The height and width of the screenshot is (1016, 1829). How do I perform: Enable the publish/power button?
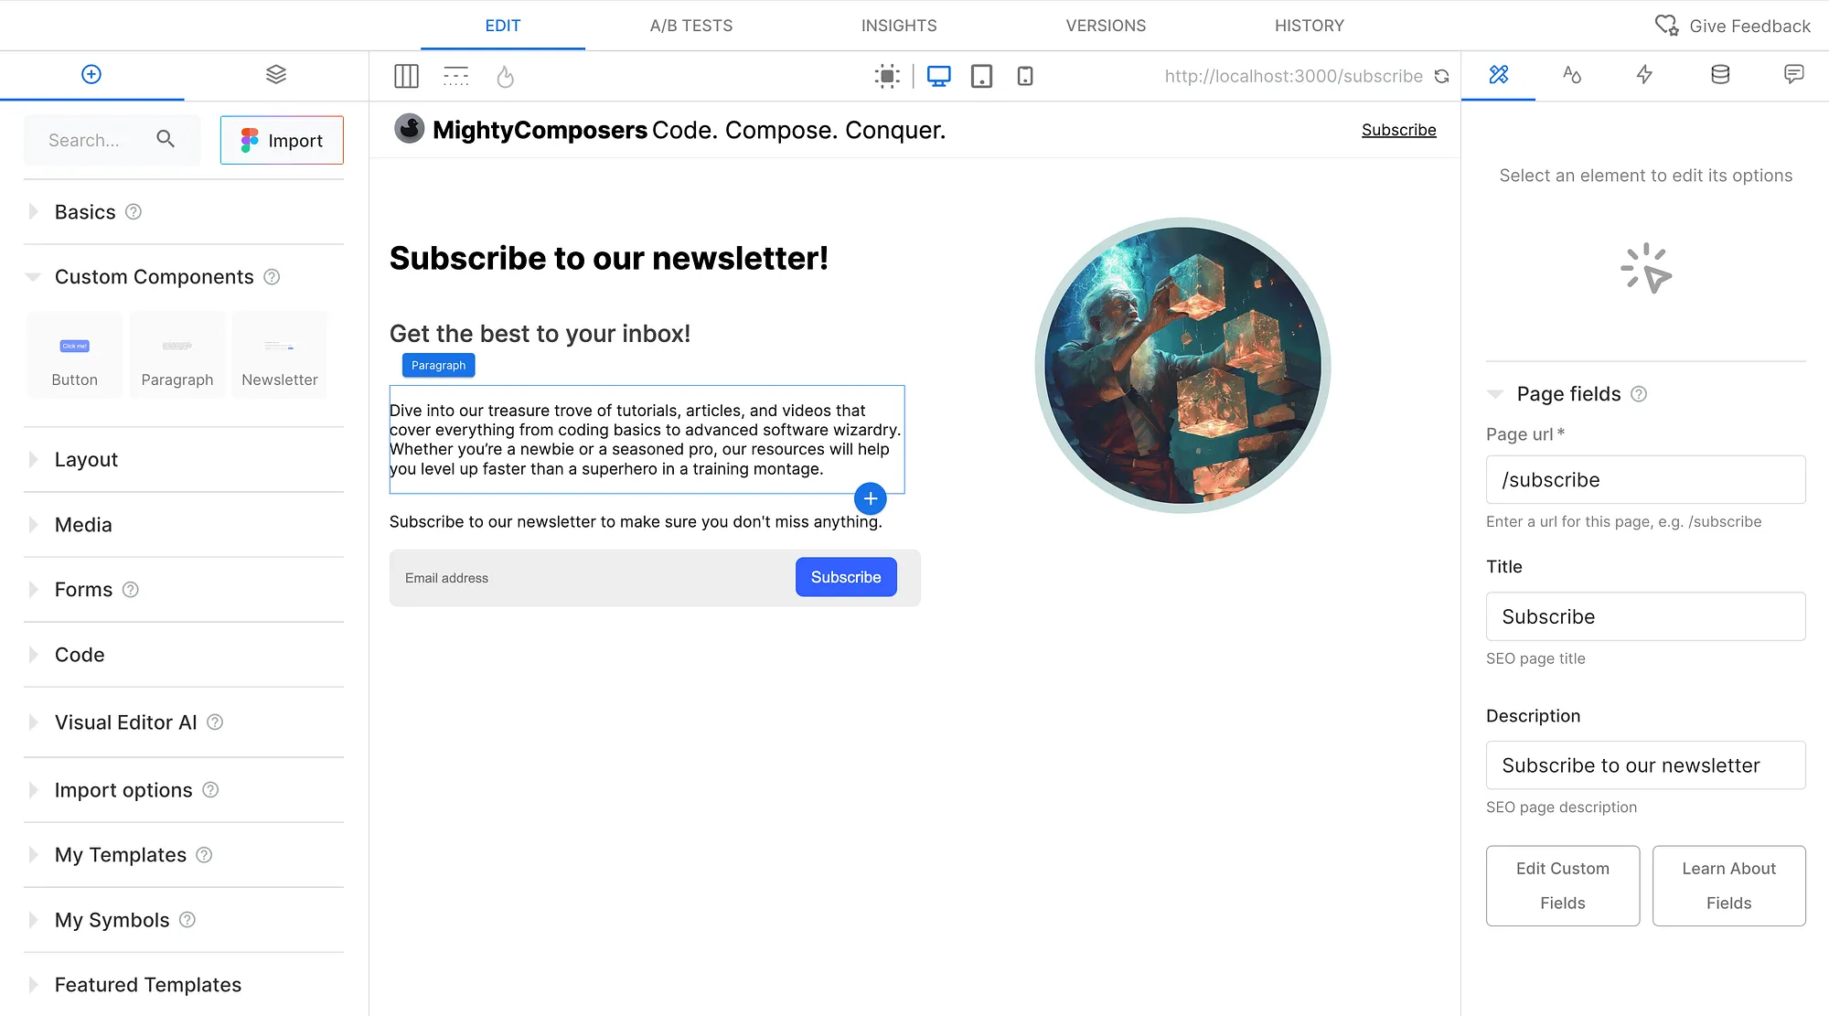click(x=506, y=76)
